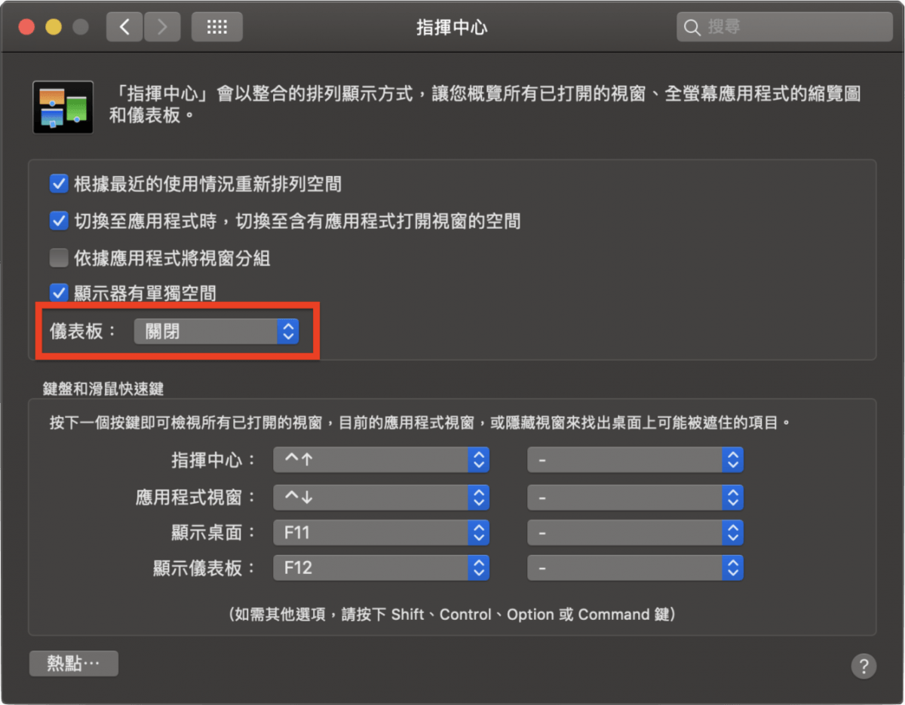The height and width of the screenshot is (705, 905).
Task: Open 應用程式視窗 mouse shortcut dropdown
Action: tap(635, 497)
